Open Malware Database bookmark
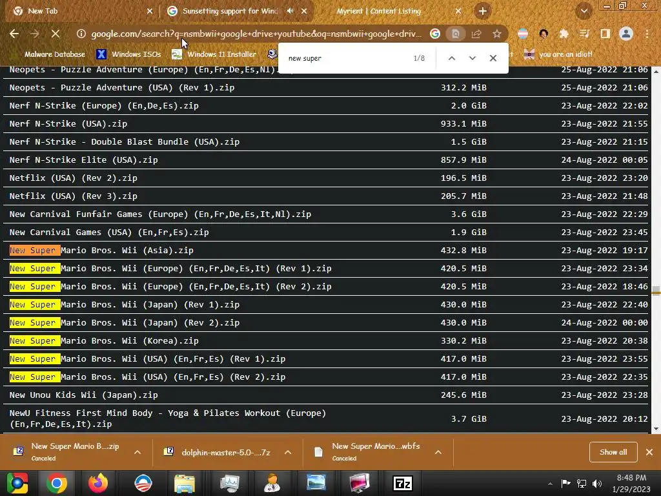The image size is (661, 496). [x=49, y=54]
